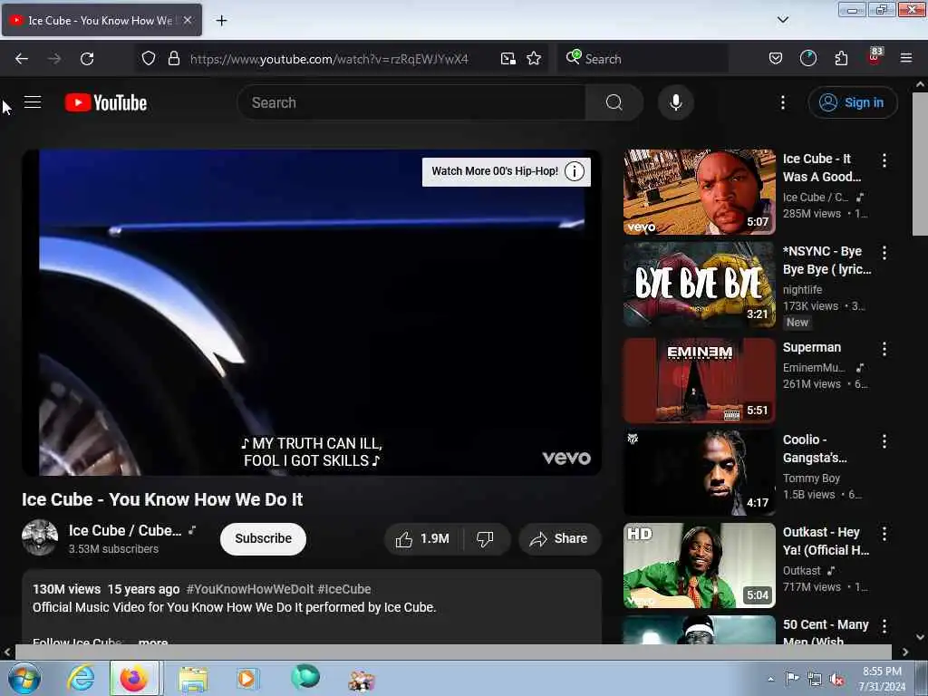Reload the page with the refresh icon
Viewport: 928px width, 696px height.
[87, 59]
